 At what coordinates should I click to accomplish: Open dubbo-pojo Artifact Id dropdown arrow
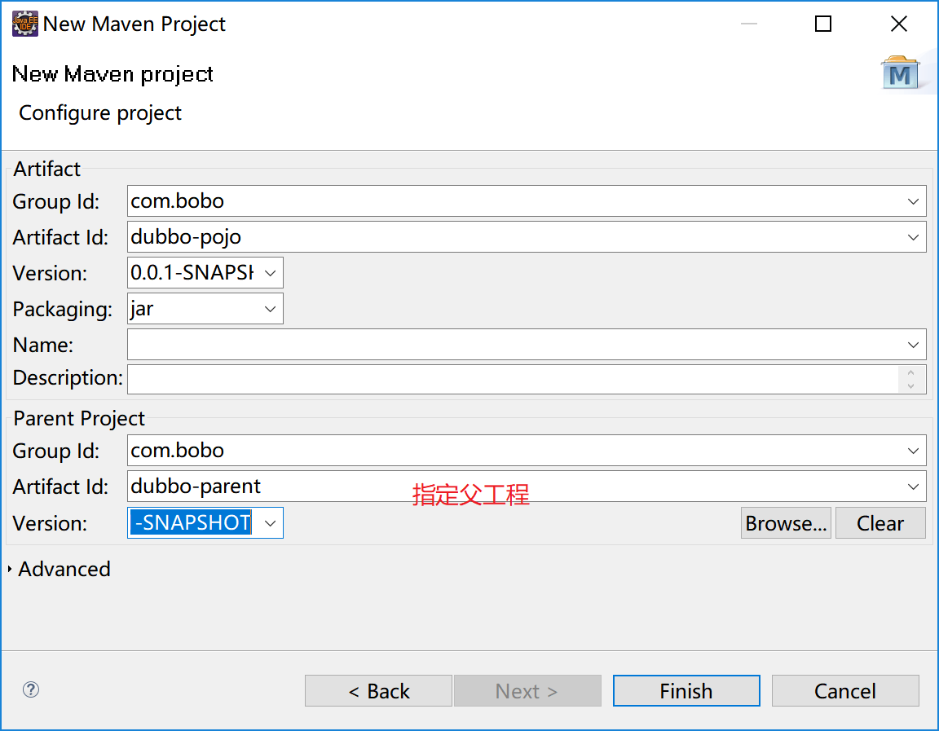(913, 237)
